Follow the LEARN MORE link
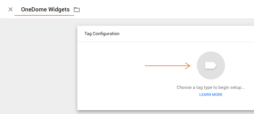Viewport: 254px width, 114px height. coord(211,95)
